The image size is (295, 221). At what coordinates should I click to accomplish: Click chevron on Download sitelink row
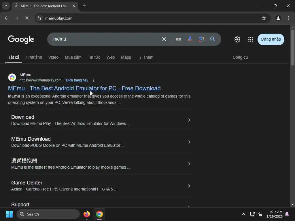189,120
